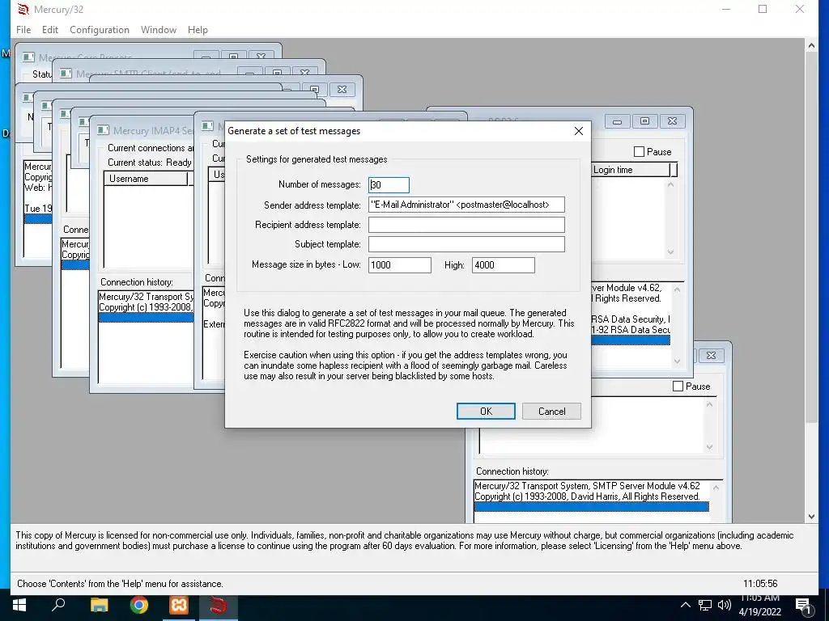This screenshot has height=621, width=829.
Task: Click the Mercury IMAP4 Server window icon
Action: 103,130
